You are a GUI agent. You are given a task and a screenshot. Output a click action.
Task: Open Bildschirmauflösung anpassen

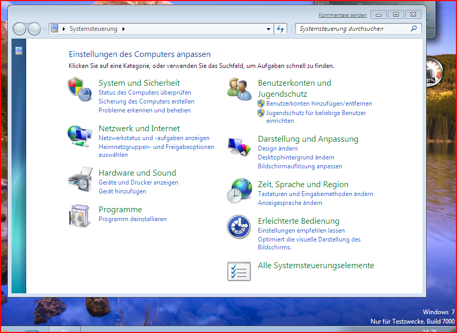[300, 166]
